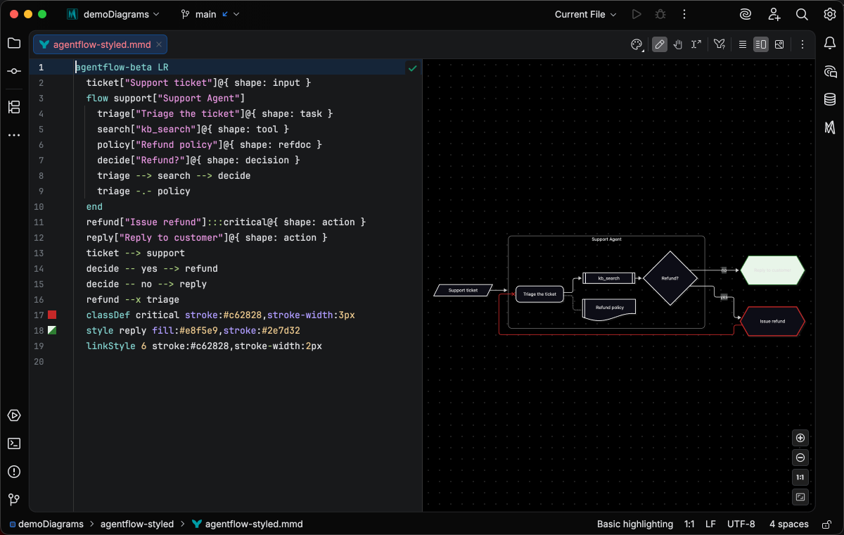Show more tool windows ellipsis

(14, 134)
